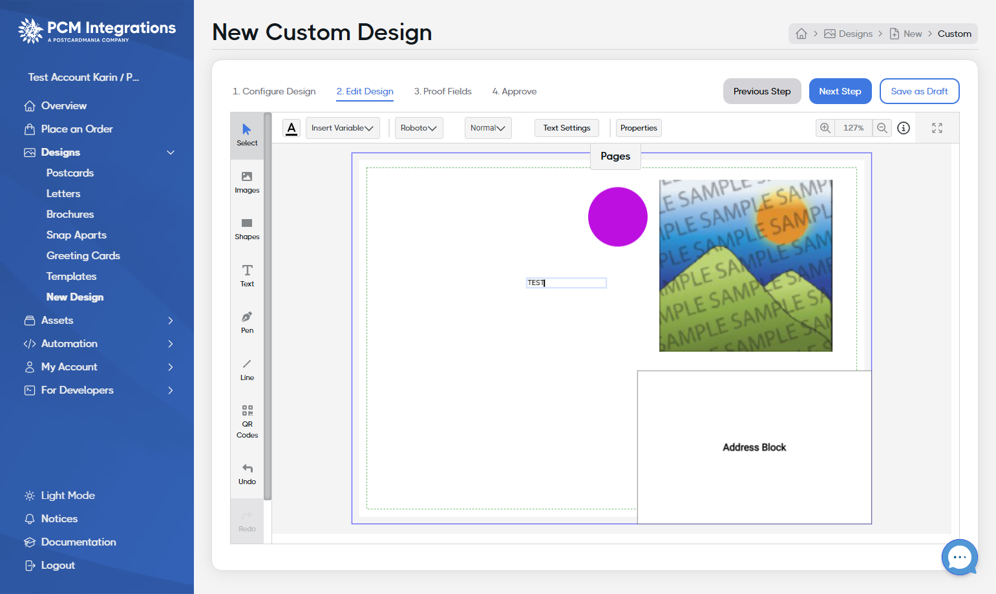Open the Insert Variable dropdown

(x=343, y=128)
